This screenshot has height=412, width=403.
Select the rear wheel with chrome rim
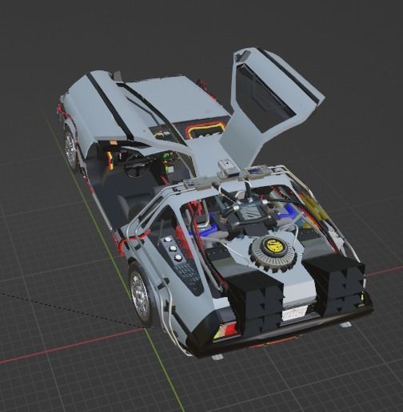141,295
